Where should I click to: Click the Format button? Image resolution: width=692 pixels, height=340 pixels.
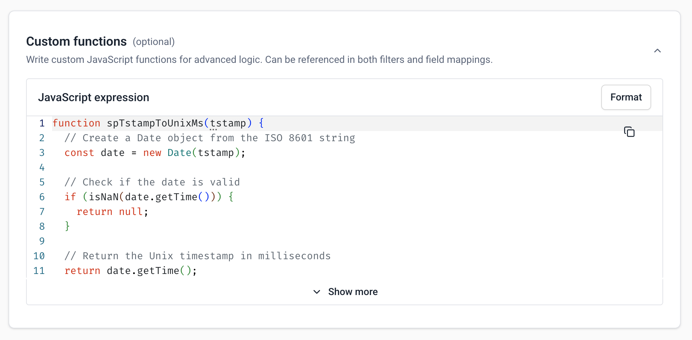[626, 97]
